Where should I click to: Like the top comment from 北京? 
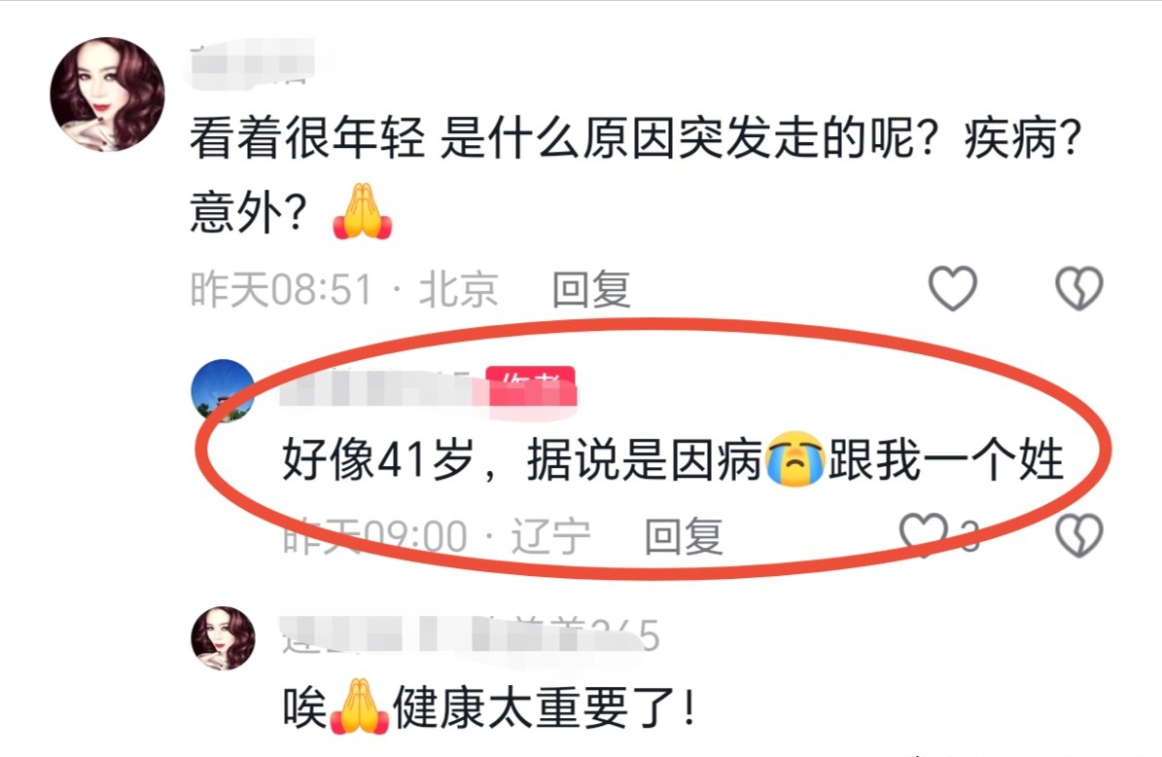click(953, 288)
